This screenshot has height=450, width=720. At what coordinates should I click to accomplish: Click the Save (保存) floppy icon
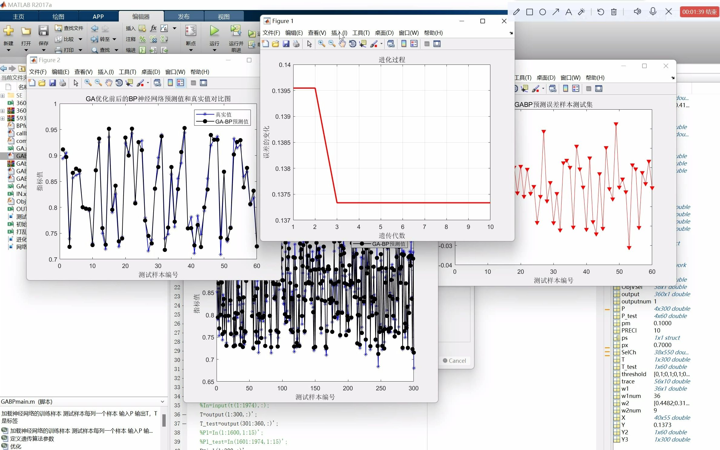tap(43, 31)
